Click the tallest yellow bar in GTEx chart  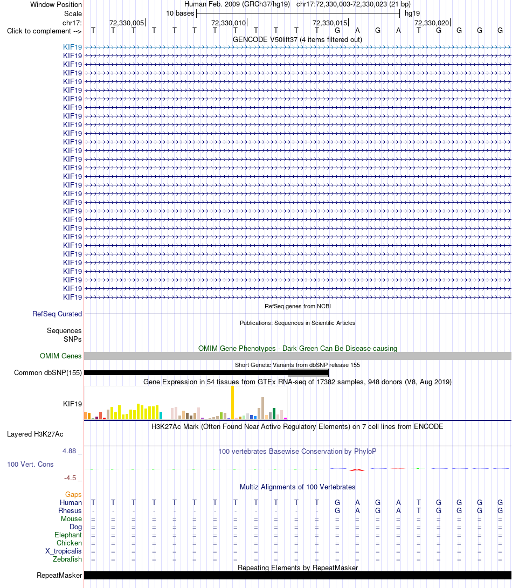(x=233, y=403)
